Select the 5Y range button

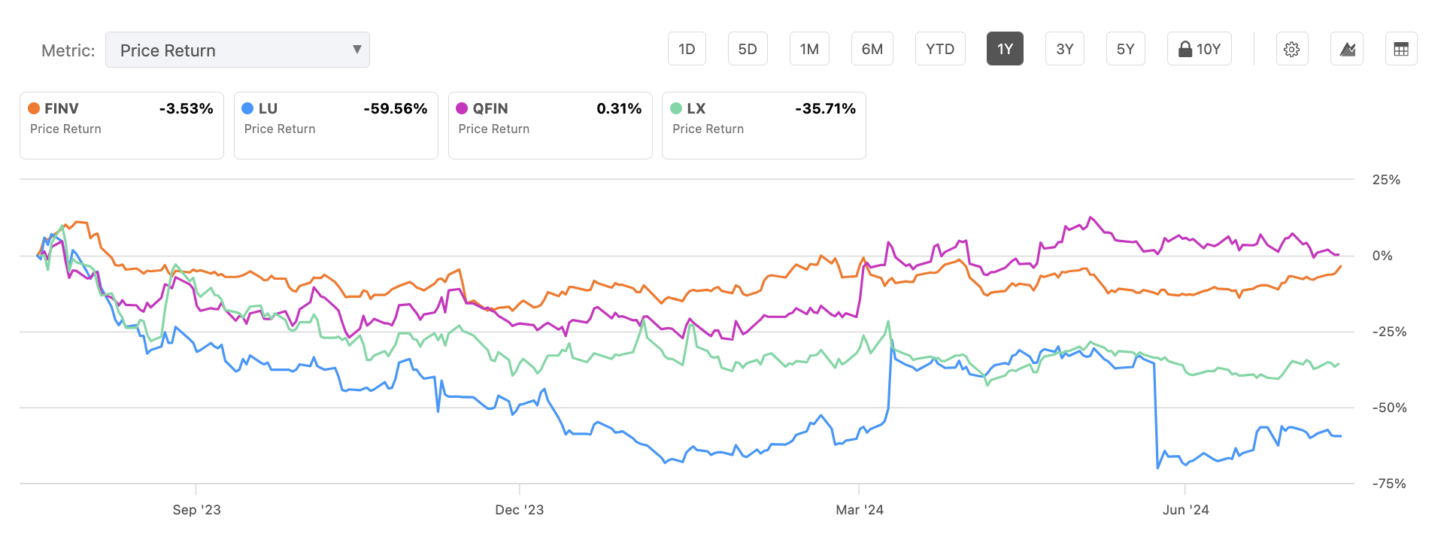(1125, 48)
